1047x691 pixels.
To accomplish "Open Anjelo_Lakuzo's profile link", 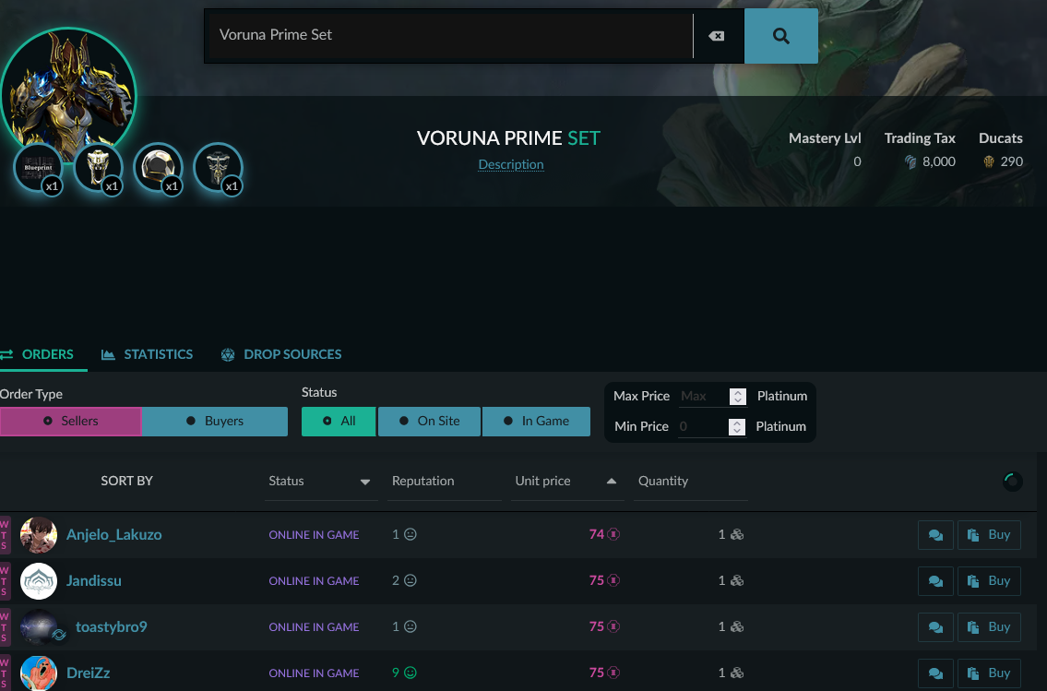I will tap(113, 535).
